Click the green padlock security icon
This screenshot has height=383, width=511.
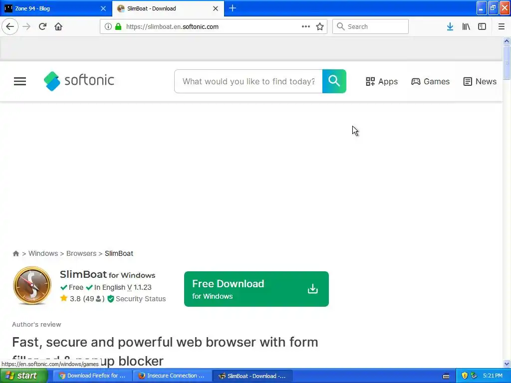(x=118, y=26)
